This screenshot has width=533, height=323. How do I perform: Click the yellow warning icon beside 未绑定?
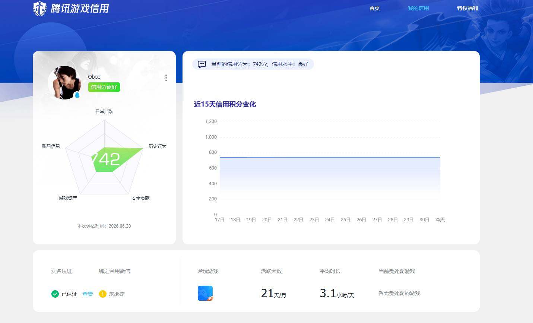click(x=103, y=294)
